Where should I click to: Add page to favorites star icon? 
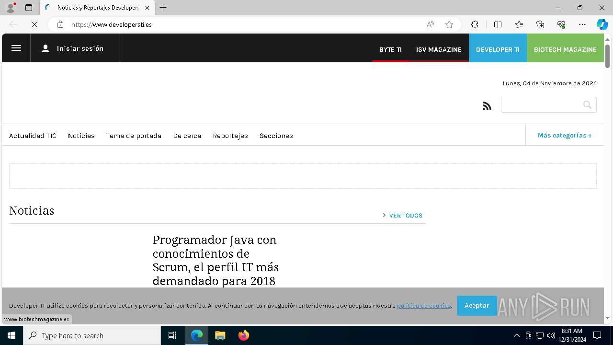point(449,24)
